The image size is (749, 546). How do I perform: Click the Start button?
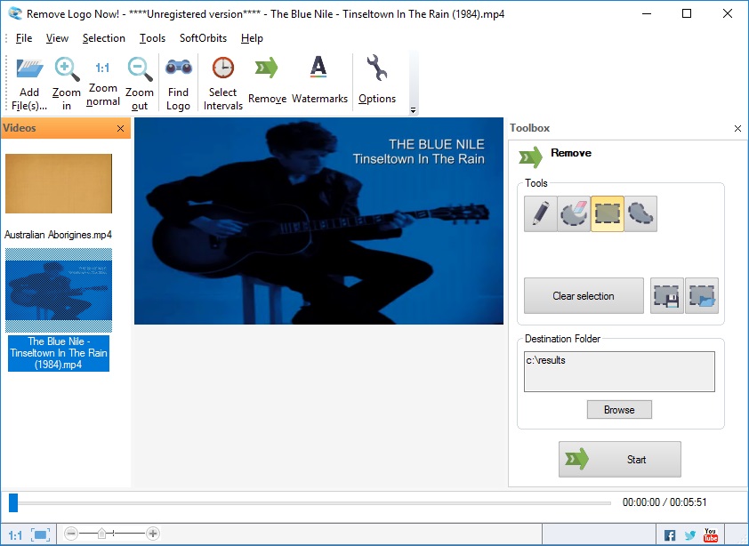point(620,459)
